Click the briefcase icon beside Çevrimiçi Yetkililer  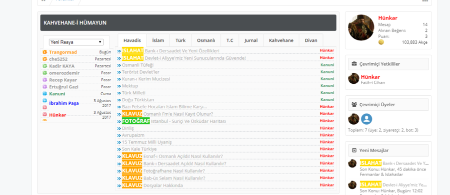pyautogui.click(x=354, y=64)
